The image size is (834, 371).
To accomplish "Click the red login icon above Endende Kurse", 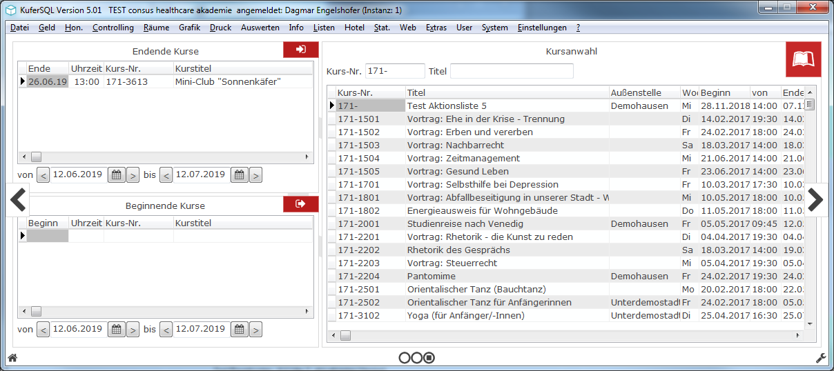I will point(301,50).
